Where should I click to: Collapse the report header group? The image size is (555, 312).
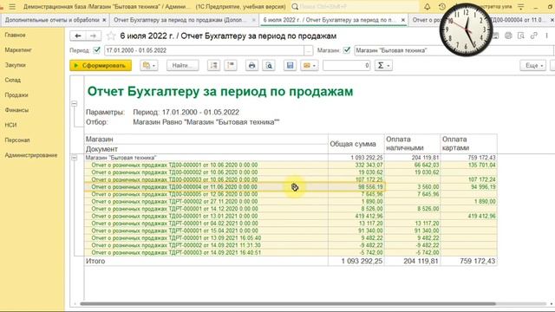point(74,104)
